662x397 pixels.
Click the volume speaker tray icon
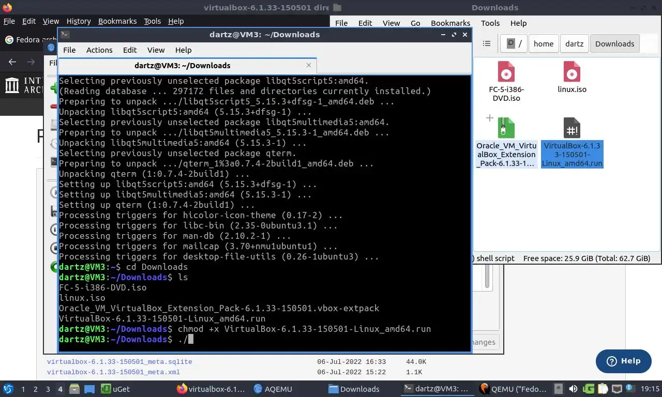(573, 389)
